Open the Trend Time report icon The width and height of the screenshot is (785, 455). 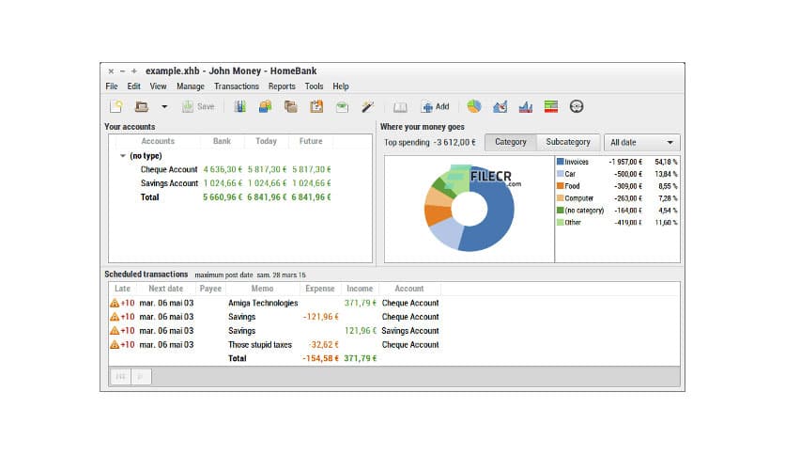(500, 106)
